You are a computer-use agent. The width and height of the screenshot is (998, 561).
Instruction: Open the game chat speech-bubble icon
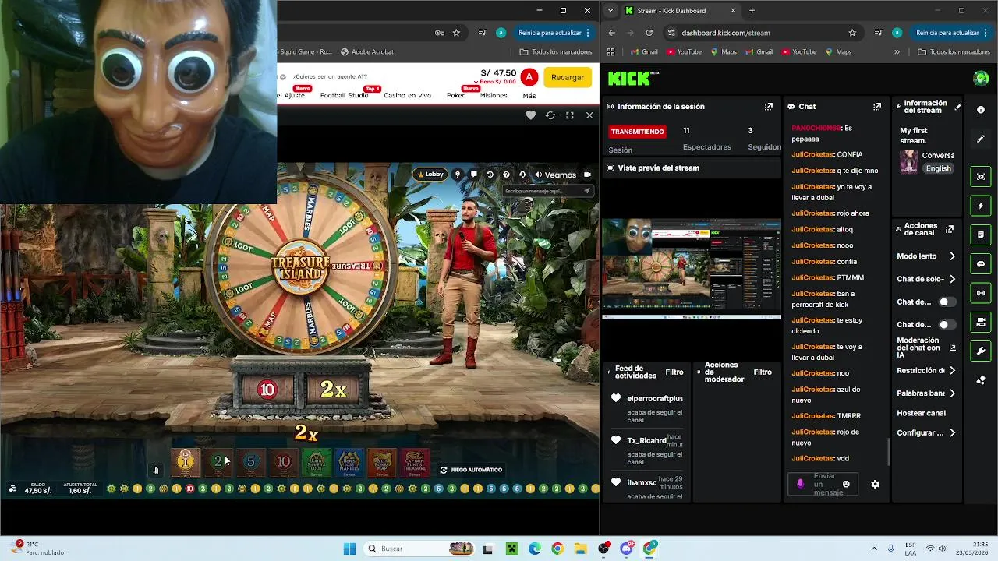point(473,175)
